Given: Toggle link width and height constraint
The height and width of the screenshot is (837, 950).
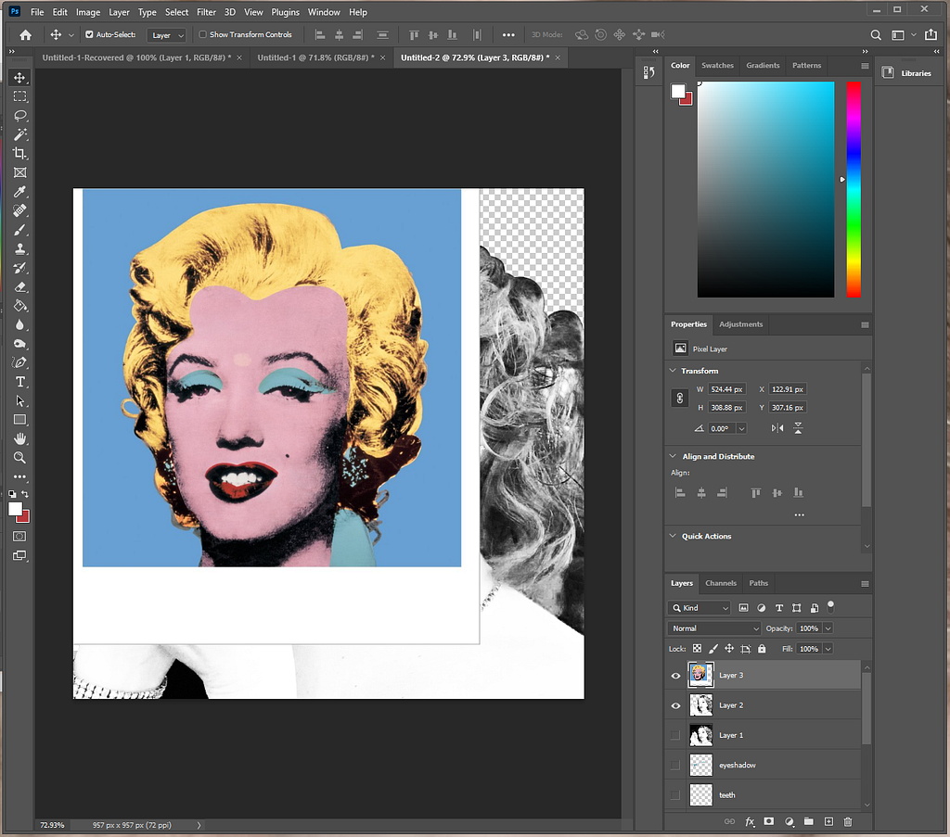Looking at the screenshot, I should coord(680,399).
